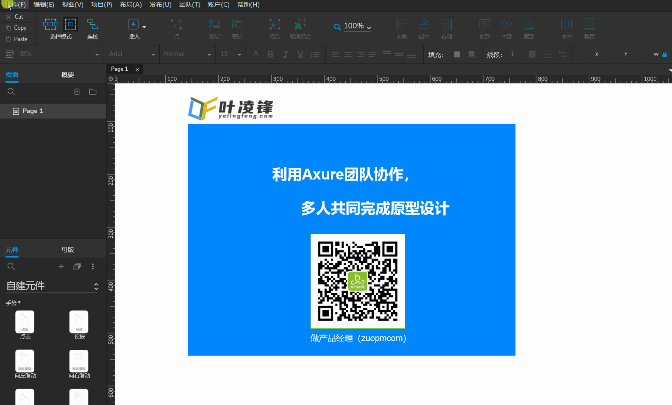Click the search icon in pages panel
This screenshot has width=672, height=405.
coord(11,92)
